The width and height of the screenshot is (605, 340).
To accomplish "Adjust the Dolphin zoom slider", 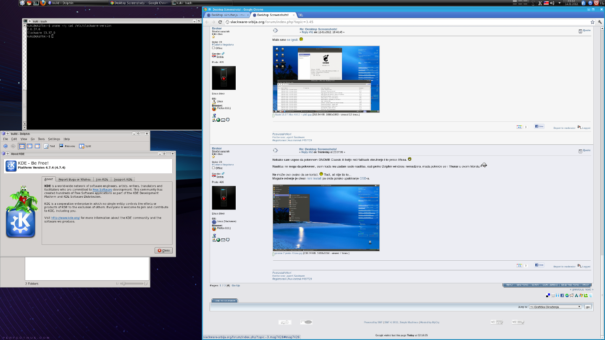I will pos(123,284).
